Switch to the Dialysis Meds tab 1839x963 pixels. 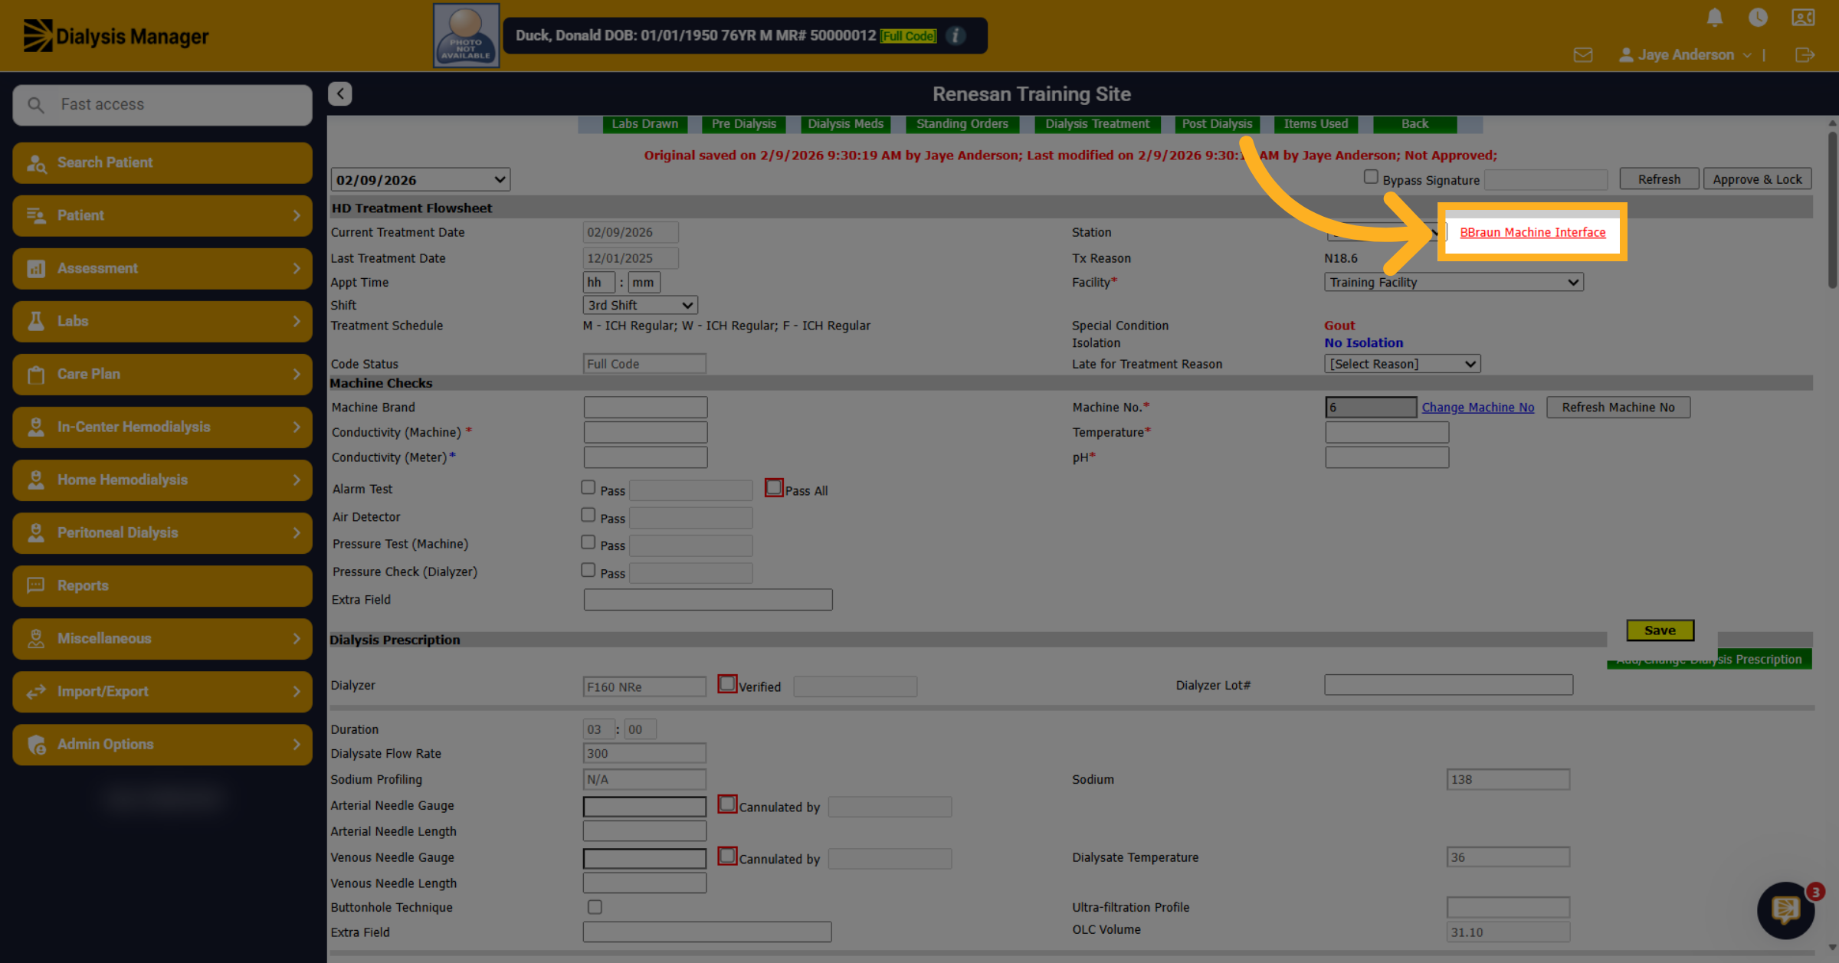(845, 124)
